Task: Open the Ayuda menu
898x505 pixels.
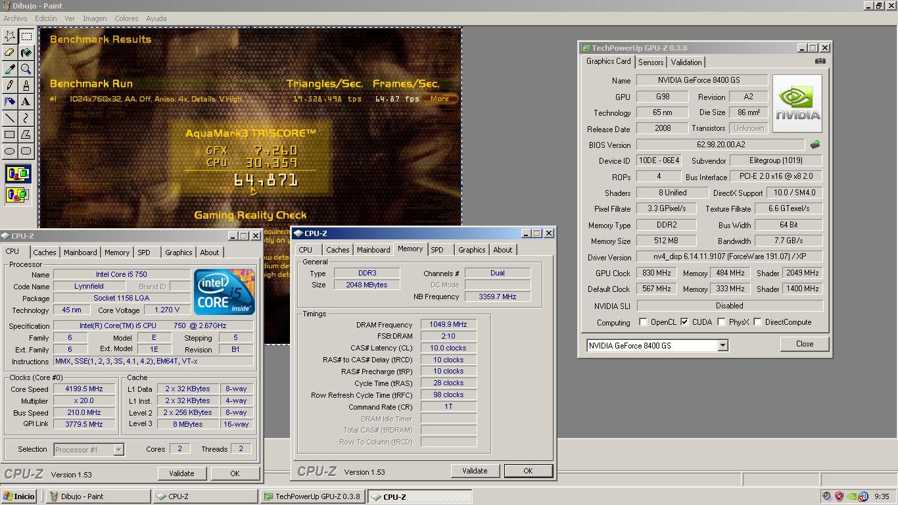Action: coord(156,18)
